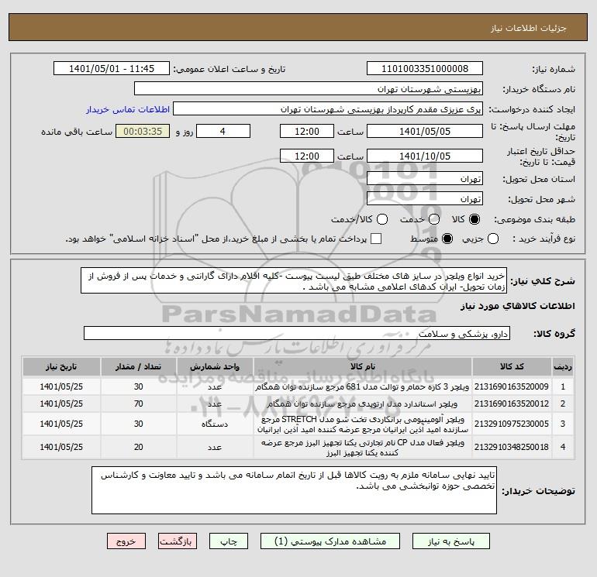Screen dimensions: 597x577
Task: Select the کالا radio button
Action: click(x=474, y=219)
